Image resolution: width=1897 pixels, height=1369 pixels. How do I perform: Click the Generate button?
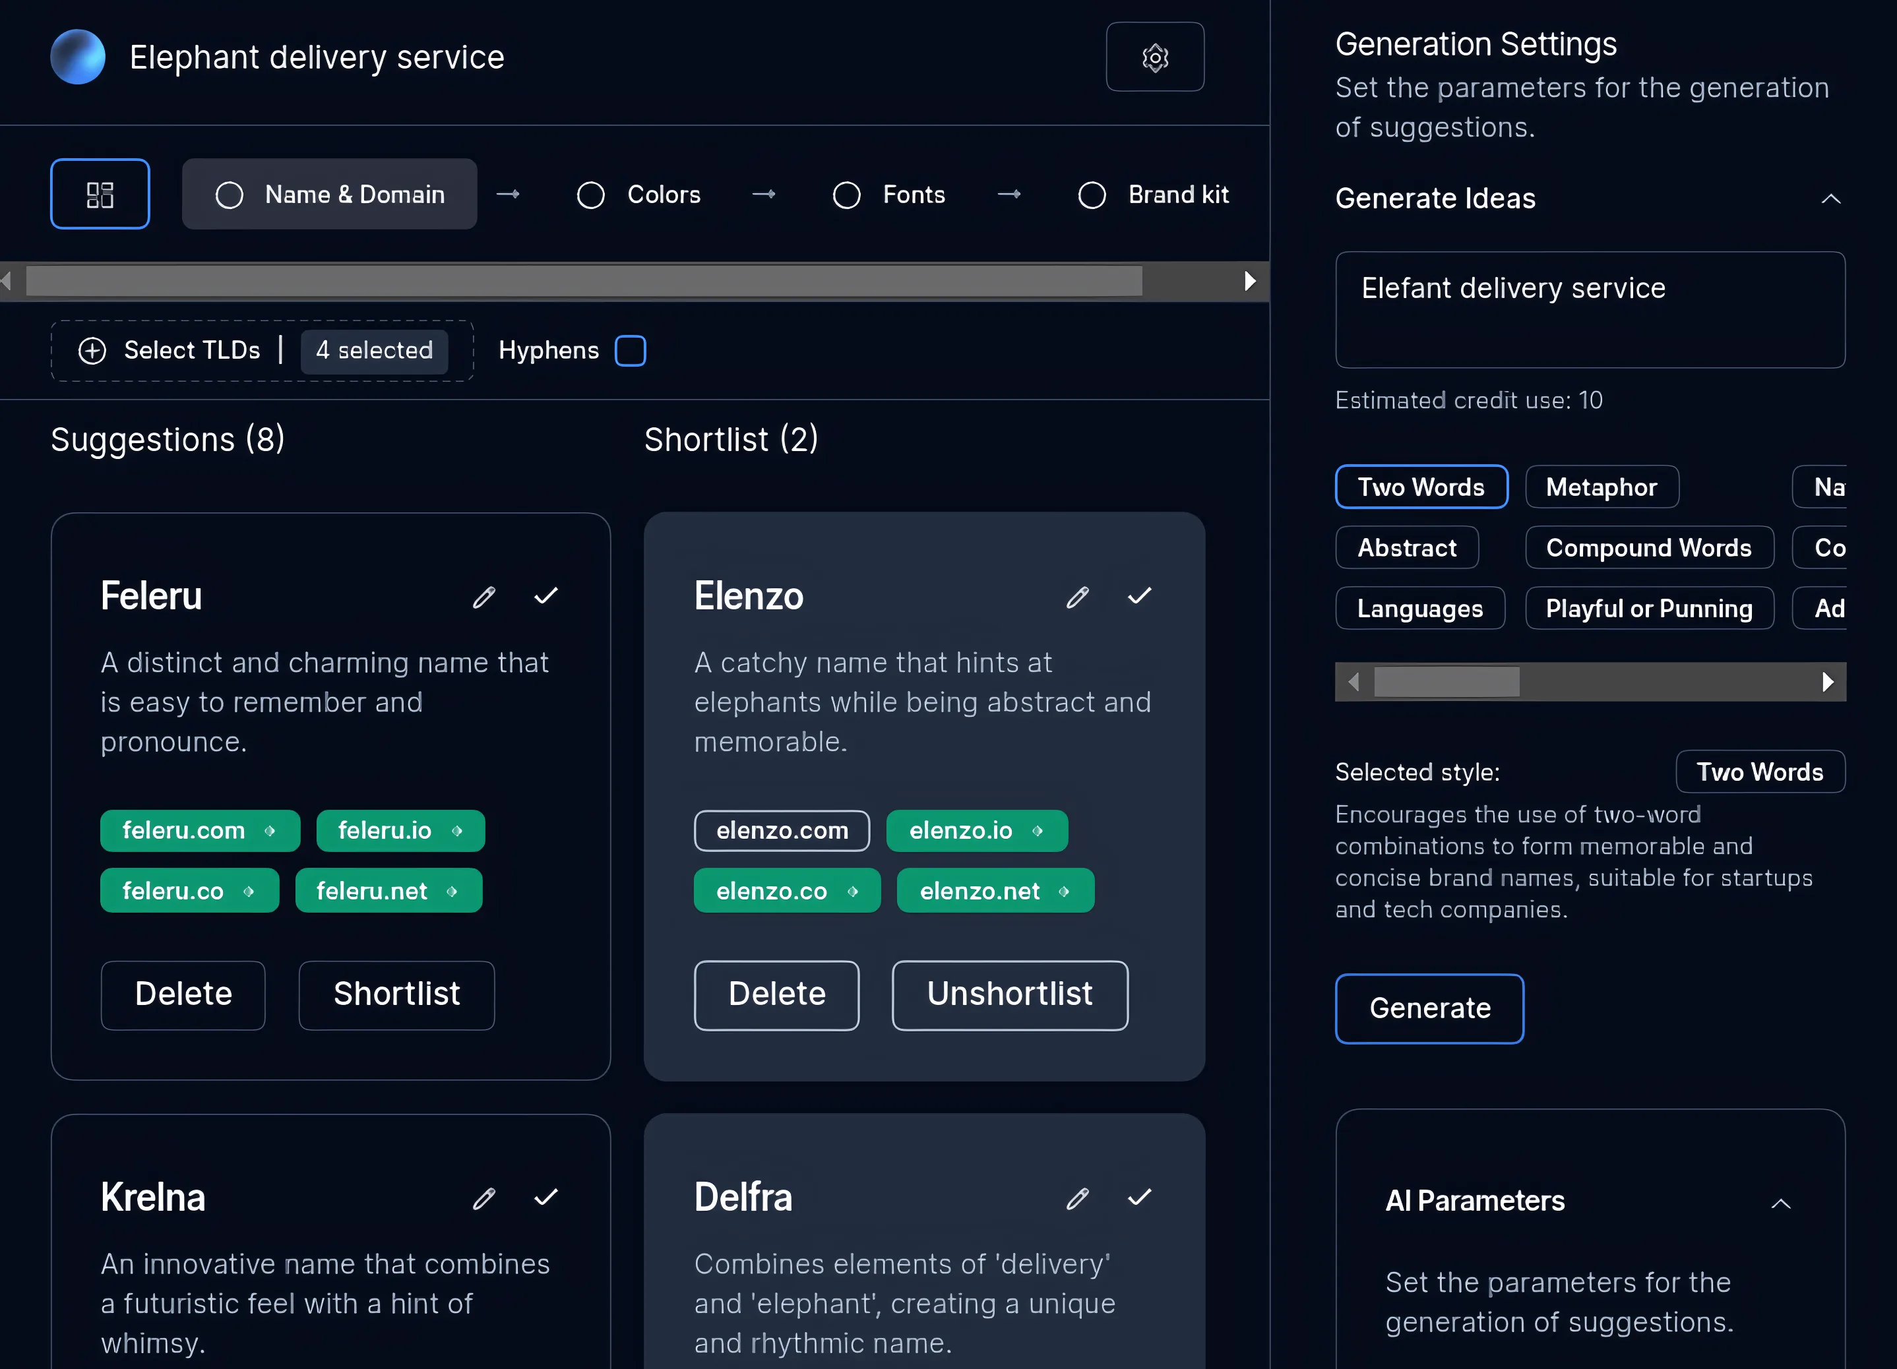click(x=1430, y=1008)
